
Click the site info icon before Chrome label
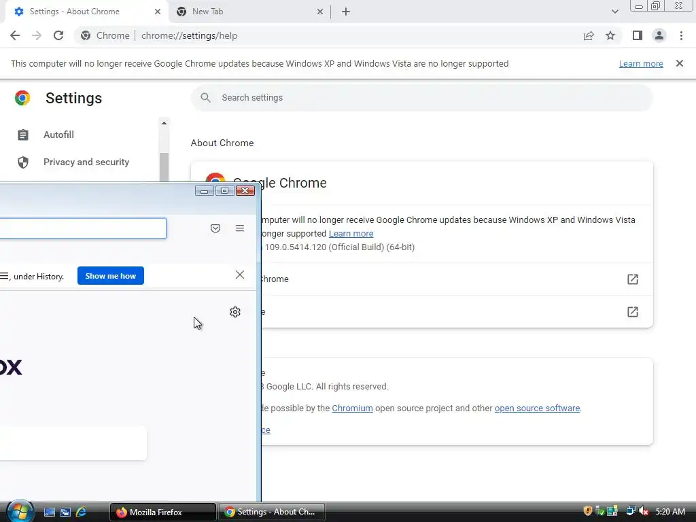tap(86, 35)
